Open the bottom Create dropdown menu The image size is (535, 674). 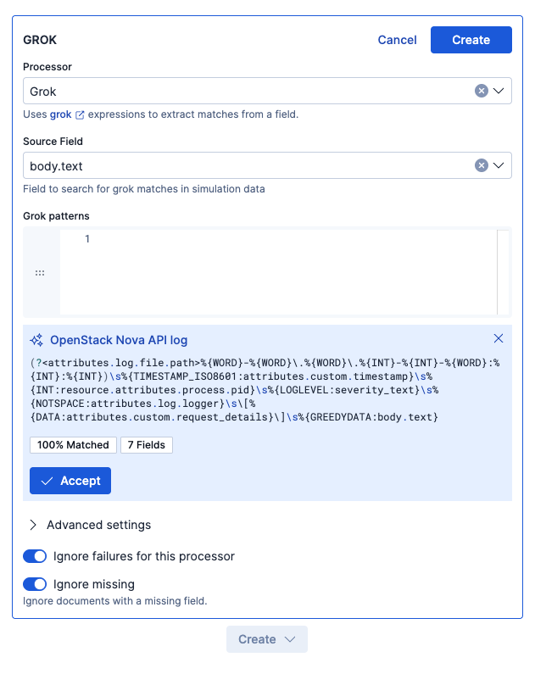tap(266, 639)
